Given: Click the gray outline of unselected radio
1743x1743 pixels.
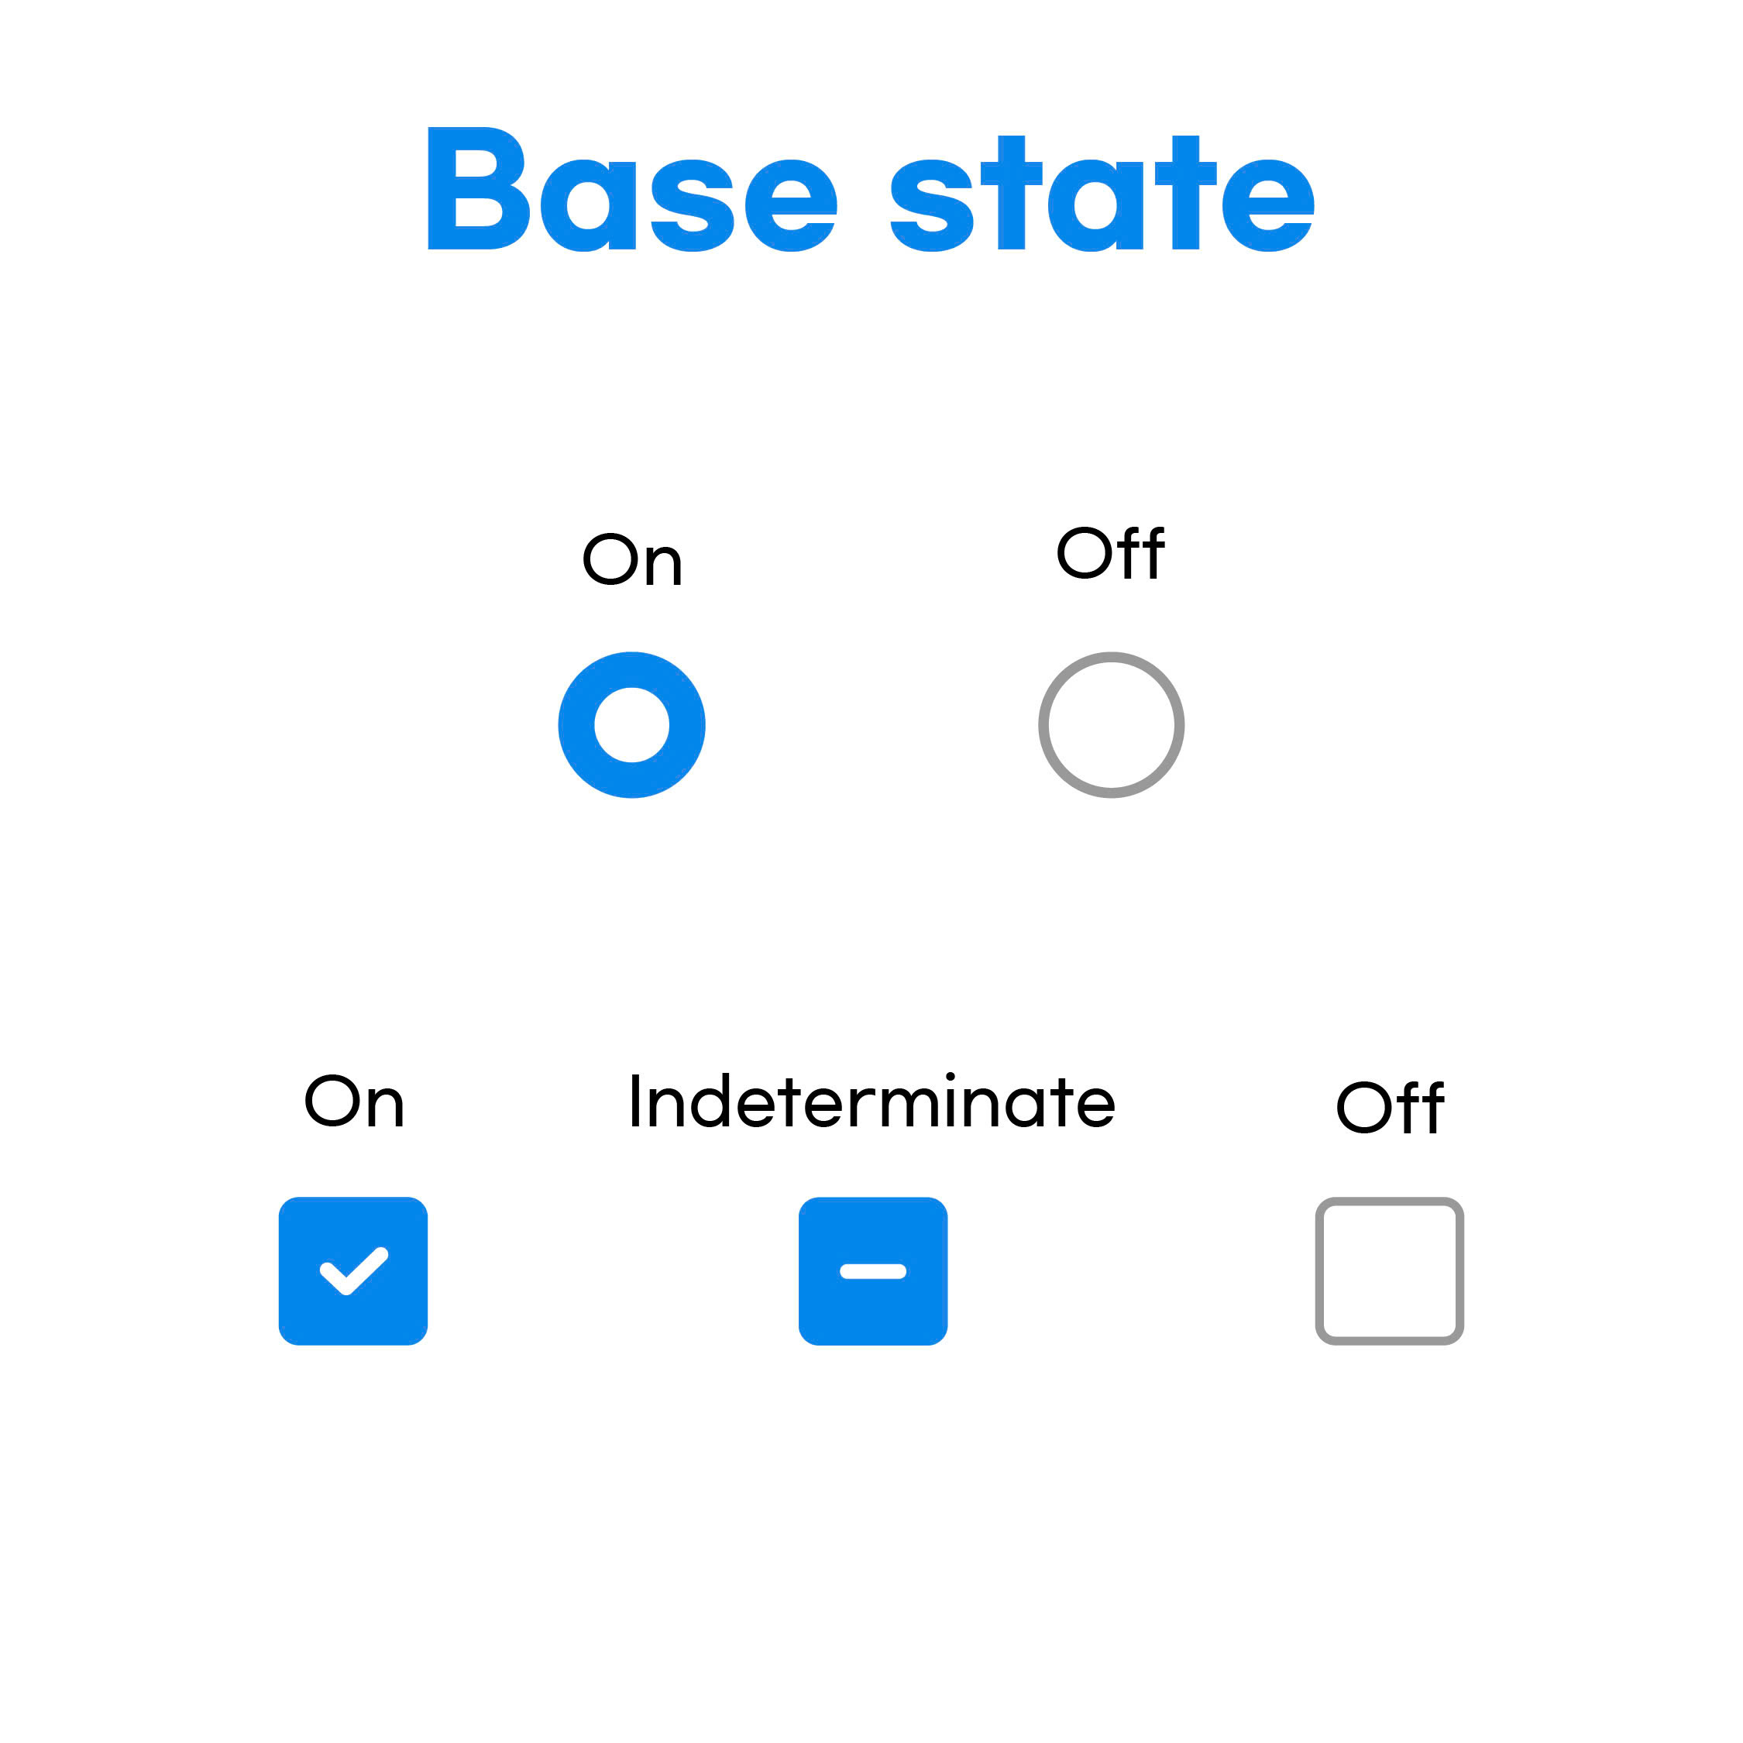Looking at the screenshot, I should pyautogui.click(x=1043, y=724).
